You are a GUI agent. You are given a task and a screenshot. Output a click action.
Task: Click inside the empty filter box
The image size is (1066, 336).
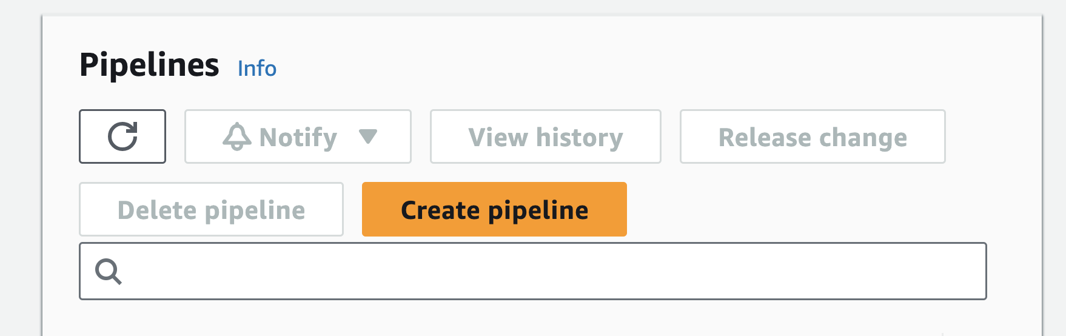[x=533, y=271]
